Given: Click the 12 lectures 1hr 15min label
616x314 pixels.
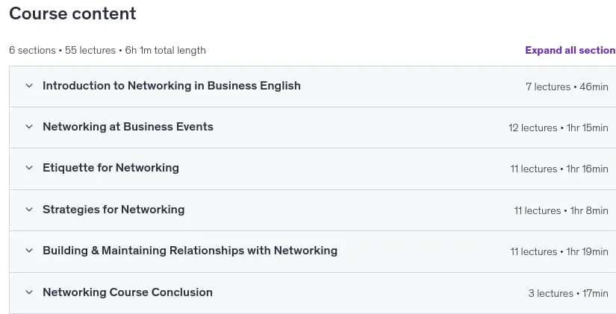Looking at the screenshot, I should pos(559,128).
